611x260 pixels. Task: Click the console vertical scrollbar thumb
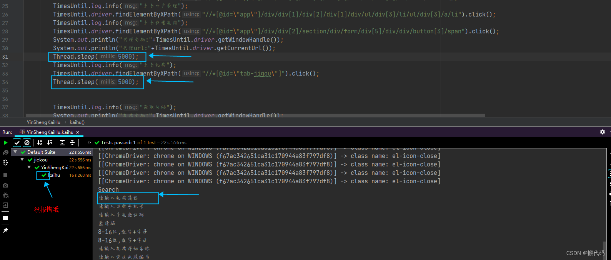coord(604,251)
